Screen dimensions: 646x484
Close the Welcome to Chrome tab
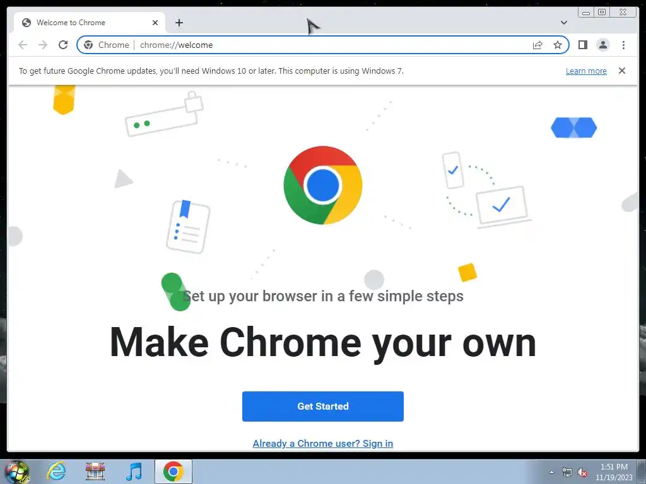click(155, 23)
